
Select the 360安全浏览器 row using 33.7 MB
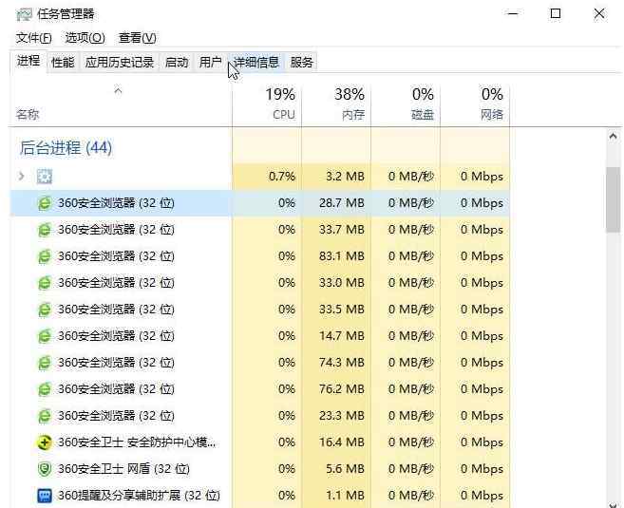pos(260,230)
